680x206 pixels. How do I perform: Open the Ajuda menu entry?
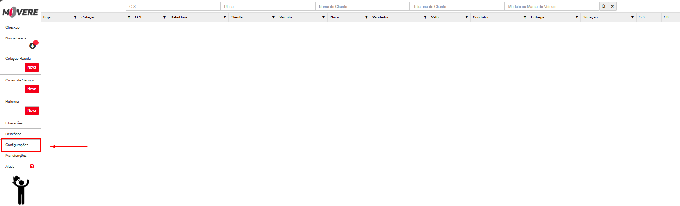pyautogui.click(x=10, y=167)
